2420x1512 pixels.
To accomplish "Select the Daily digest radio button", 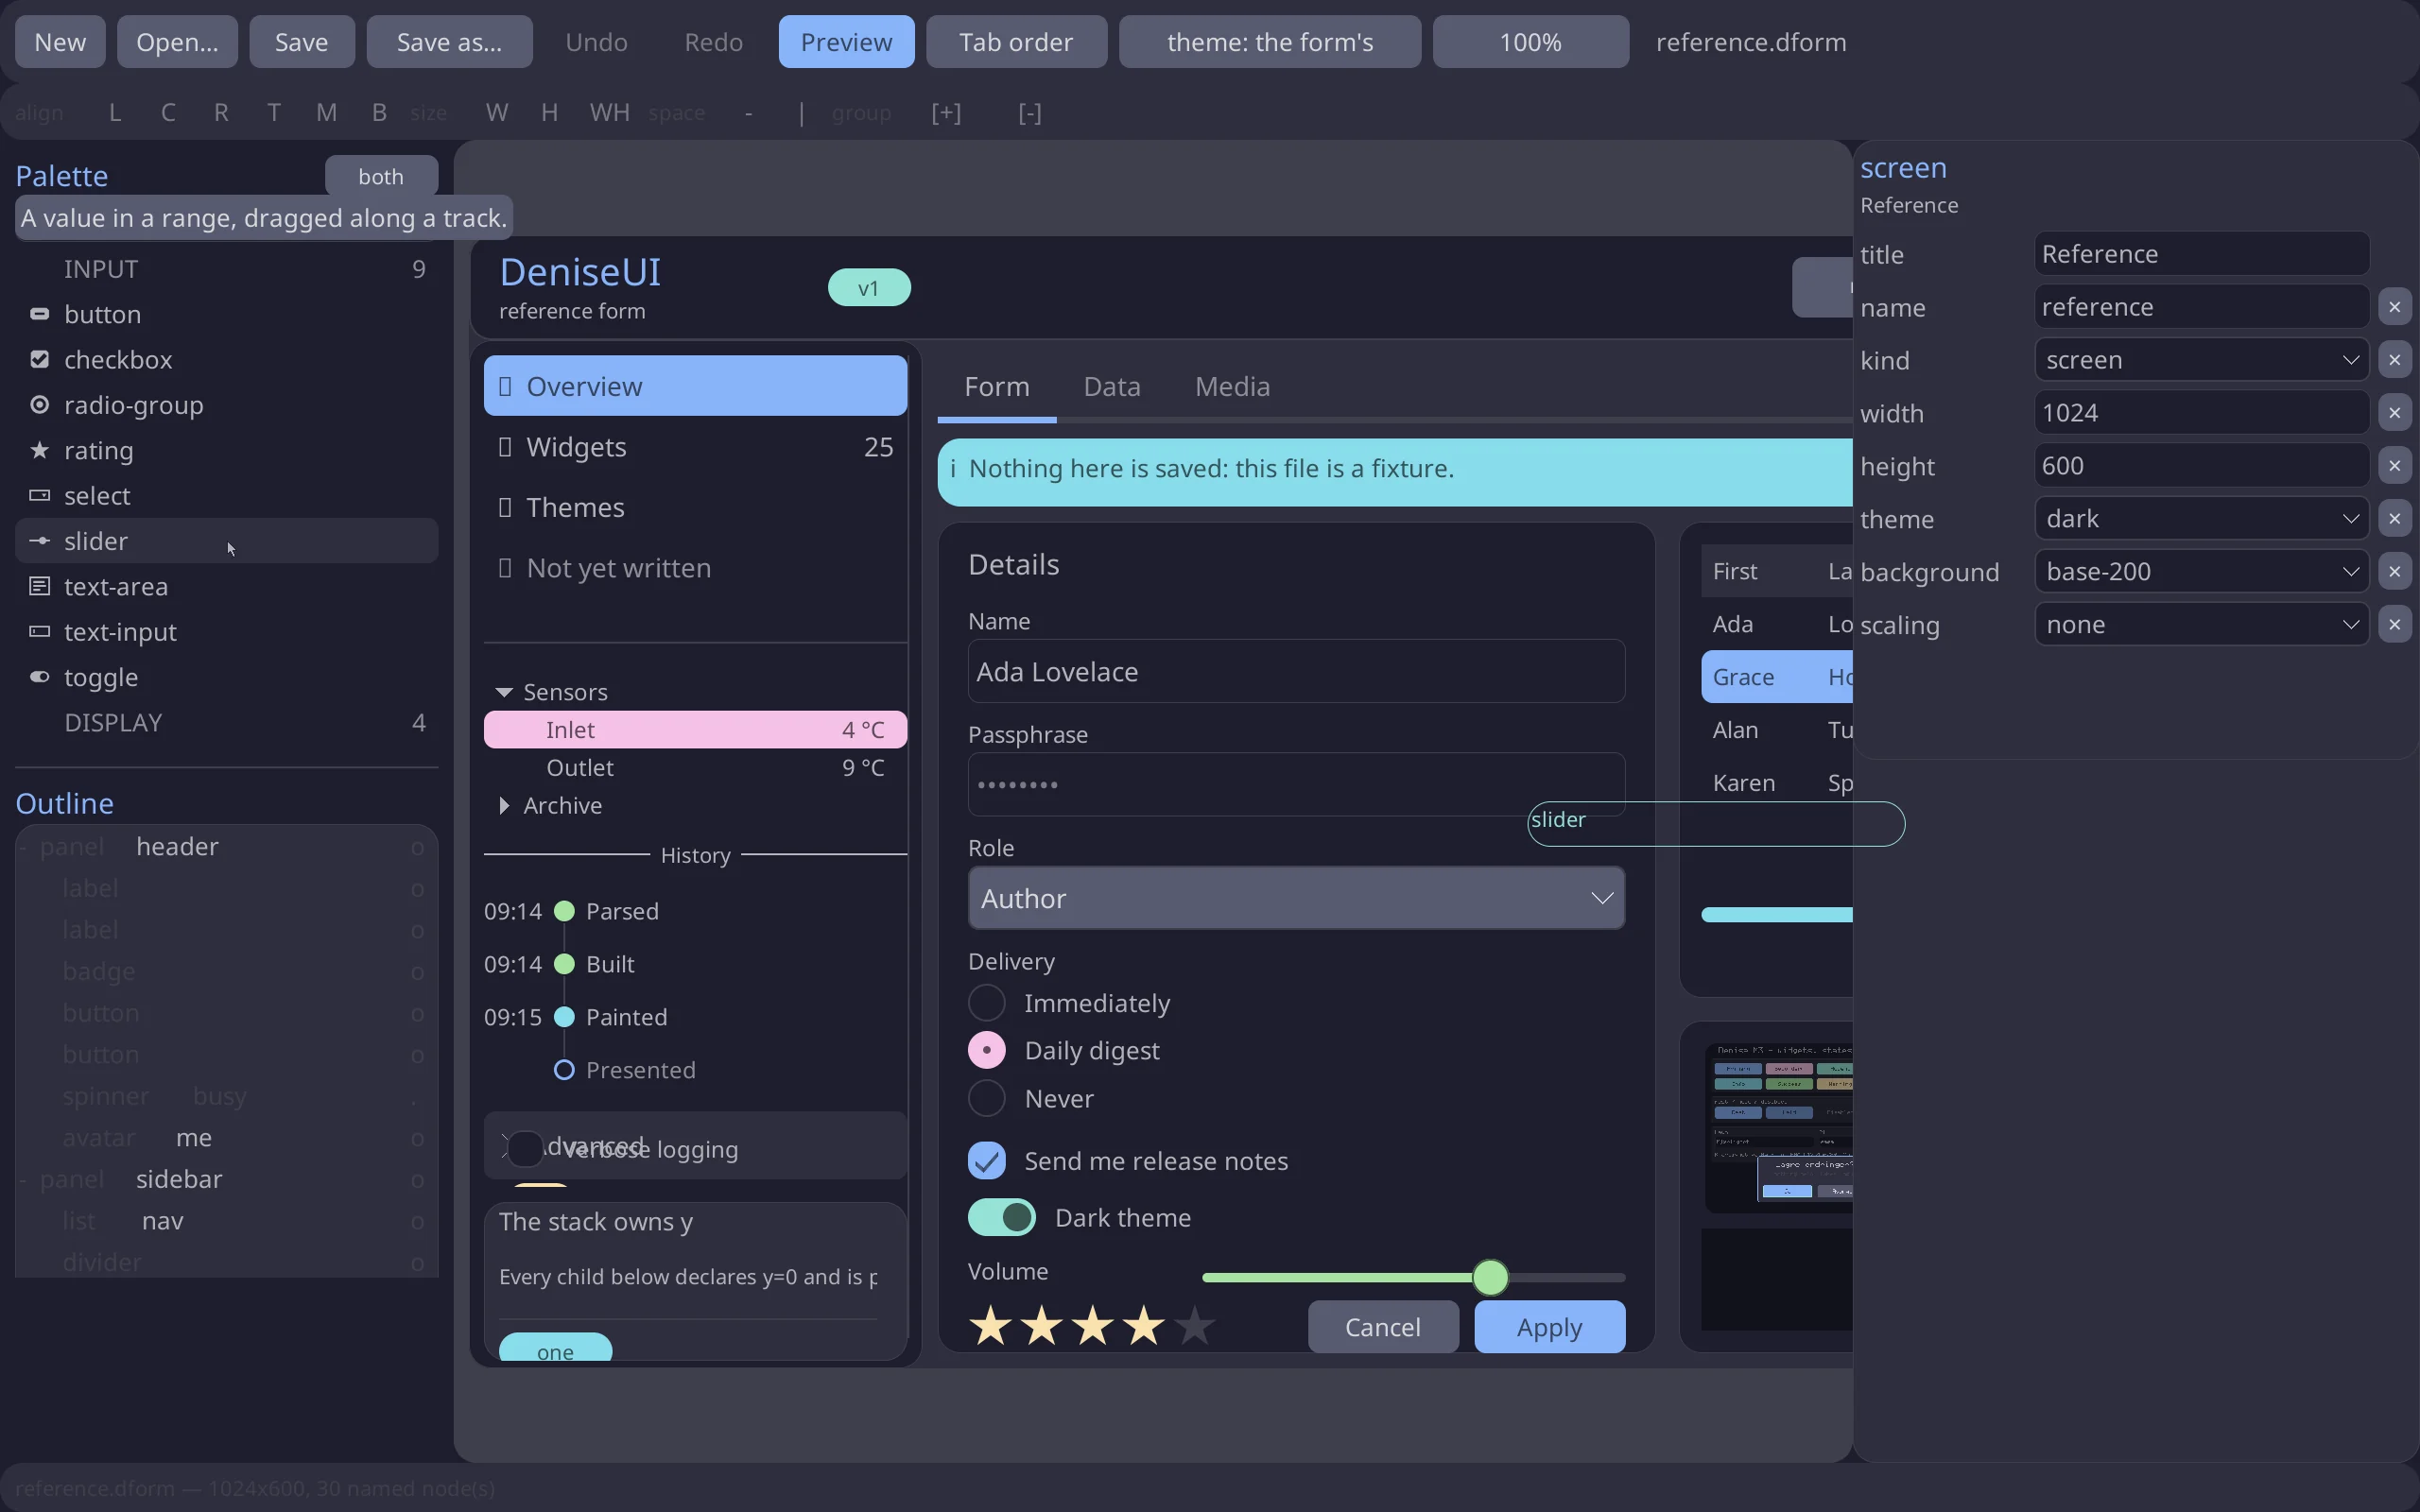I will click(x=987, y=1051).
